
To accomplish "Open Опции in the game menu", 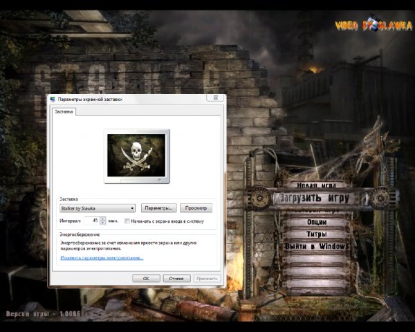I will 317,222.
